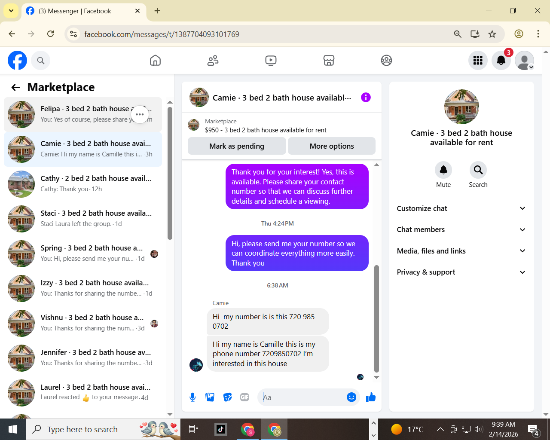Open the Jennifer conversation
Screen dimensions: 550x440
tap(83, 358)
